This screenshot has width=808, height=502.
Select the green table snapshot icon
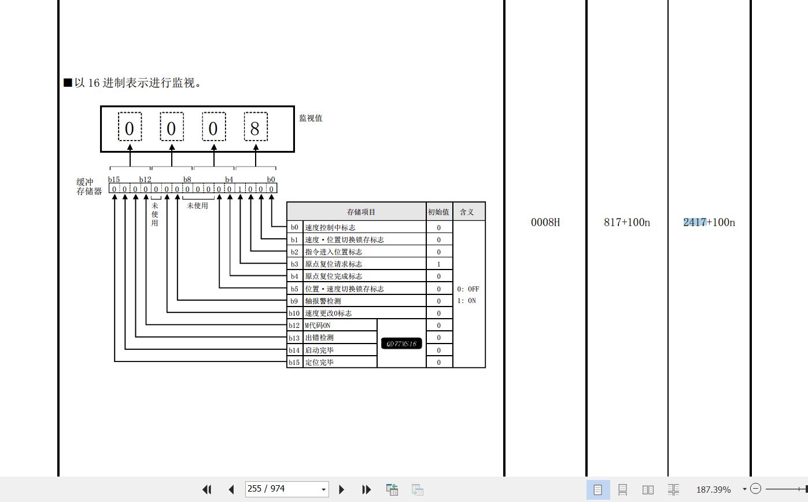[x=392, y=489]
